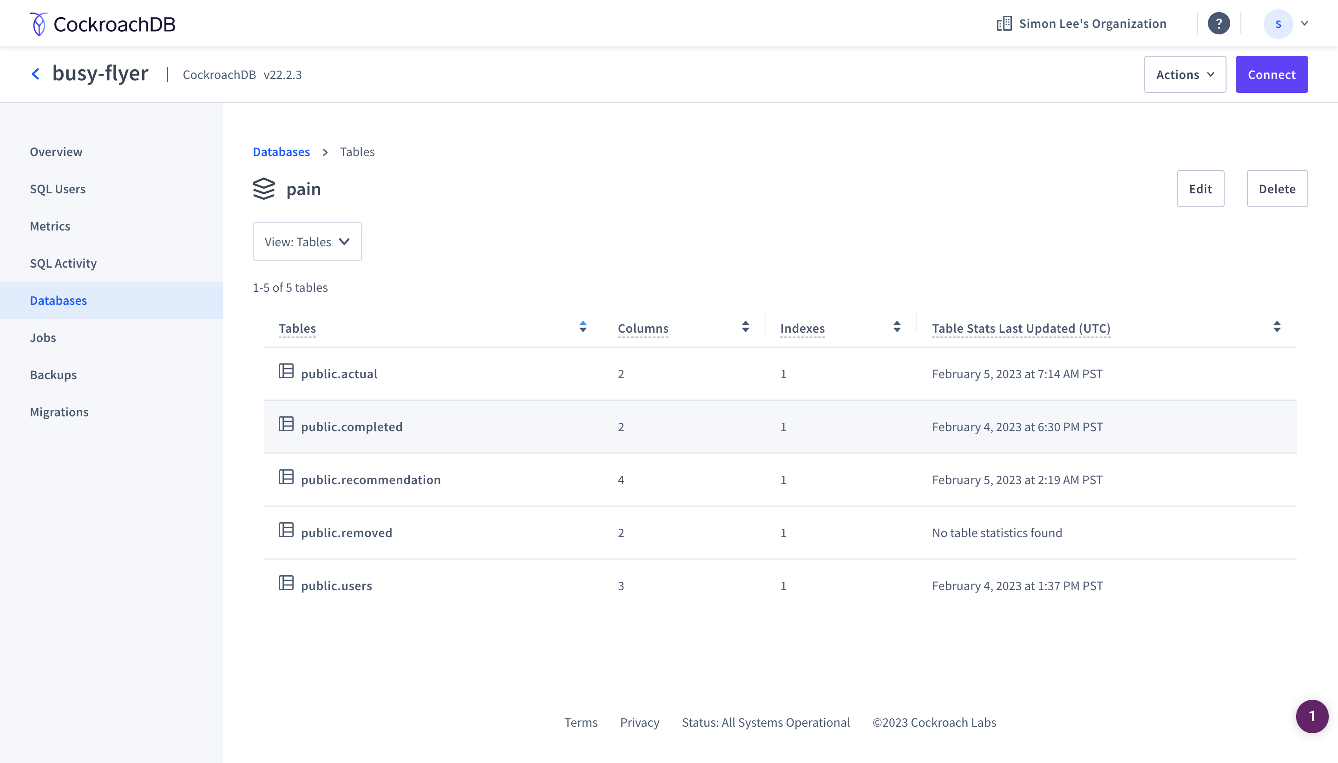Click the CockroachDB logo icon
Viewport: 1338px width, 763px height.
38,24
